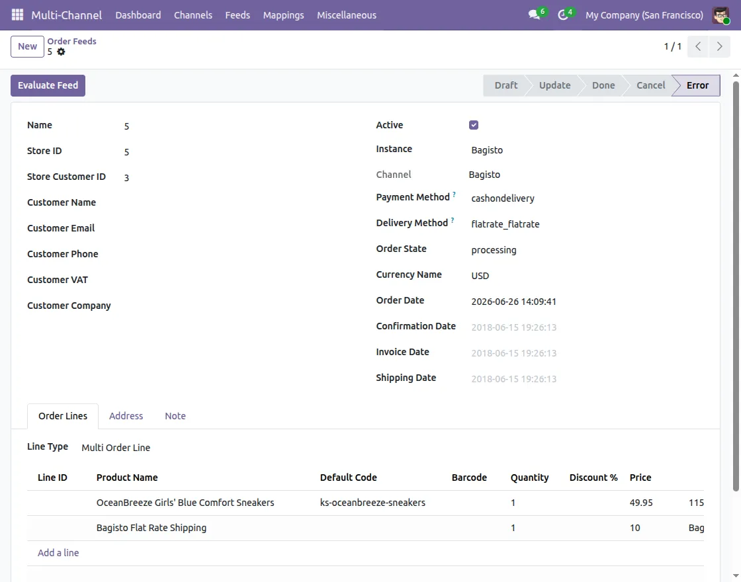741x582 pixels.
Task: Set status to Done
Action: point(603,85)
